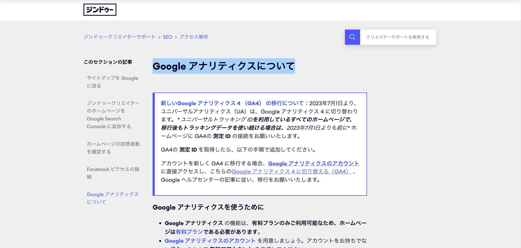Screen dimensions: 521x248
Task: Select sidebar item Google アナリティクスについて
Action: [x=113, y=198]
